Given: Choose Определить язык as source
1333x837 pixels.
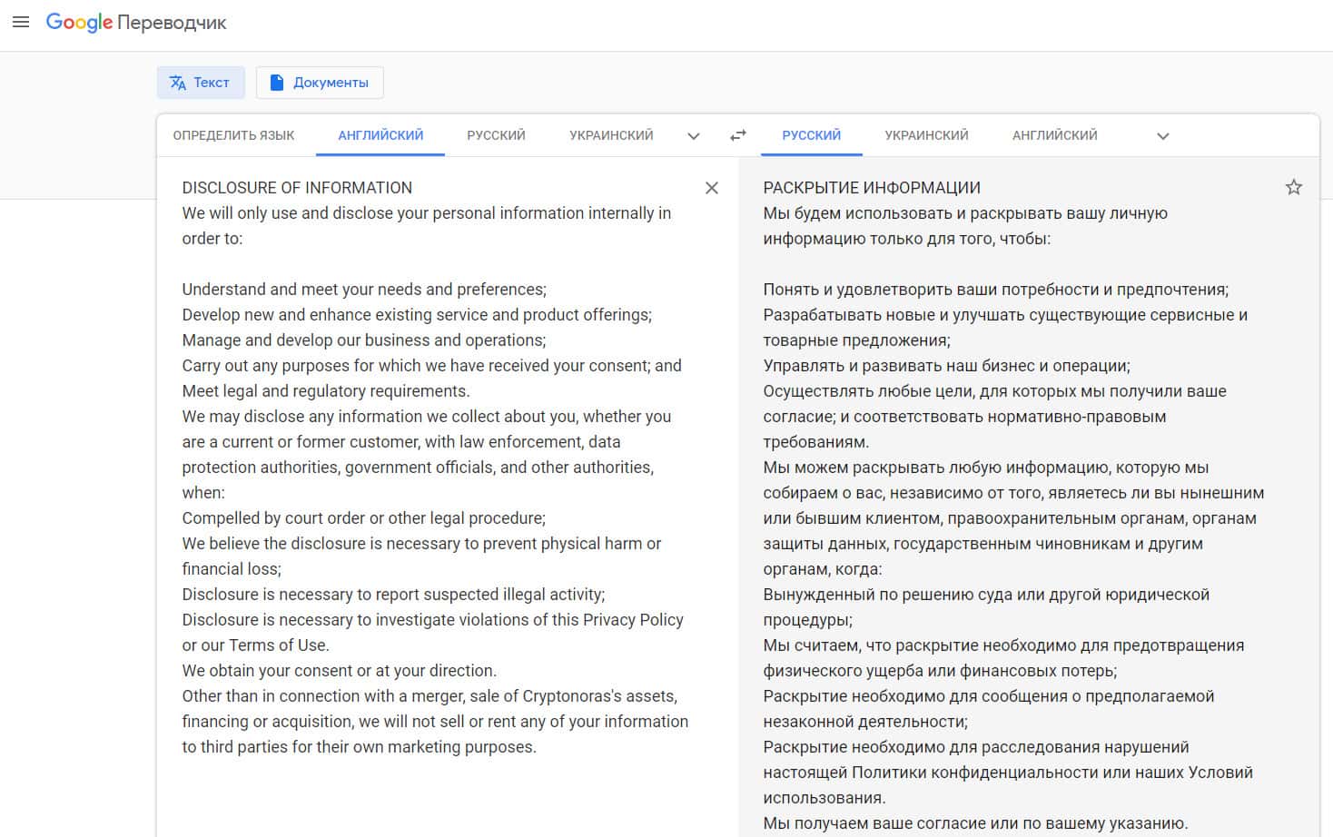Looking at the screenshot, I should click(233, 135).
